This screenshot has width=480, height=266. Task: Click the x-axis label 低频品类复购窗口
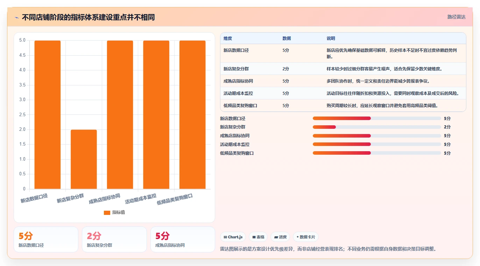coord(175,199)
